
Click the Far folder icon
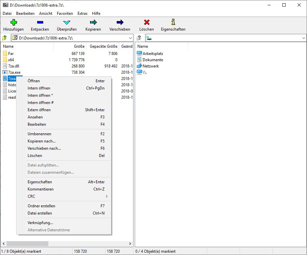(5, 53)
